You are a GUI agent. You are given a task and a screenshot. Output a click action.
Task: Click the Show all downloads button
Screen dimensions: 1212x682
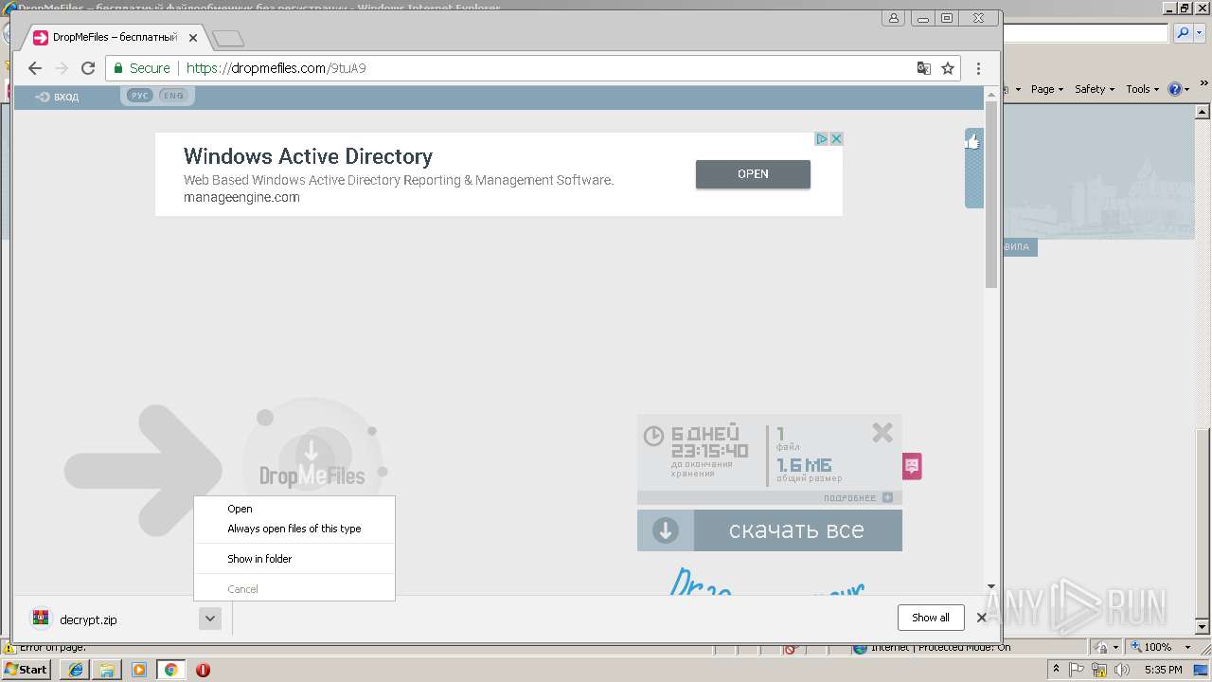(931, 618)
